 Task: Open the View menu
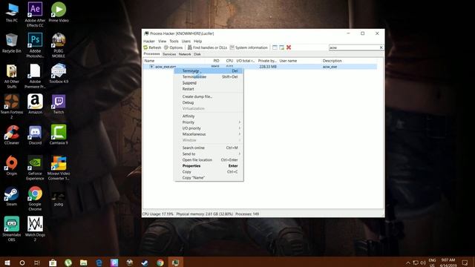[162, 42]
